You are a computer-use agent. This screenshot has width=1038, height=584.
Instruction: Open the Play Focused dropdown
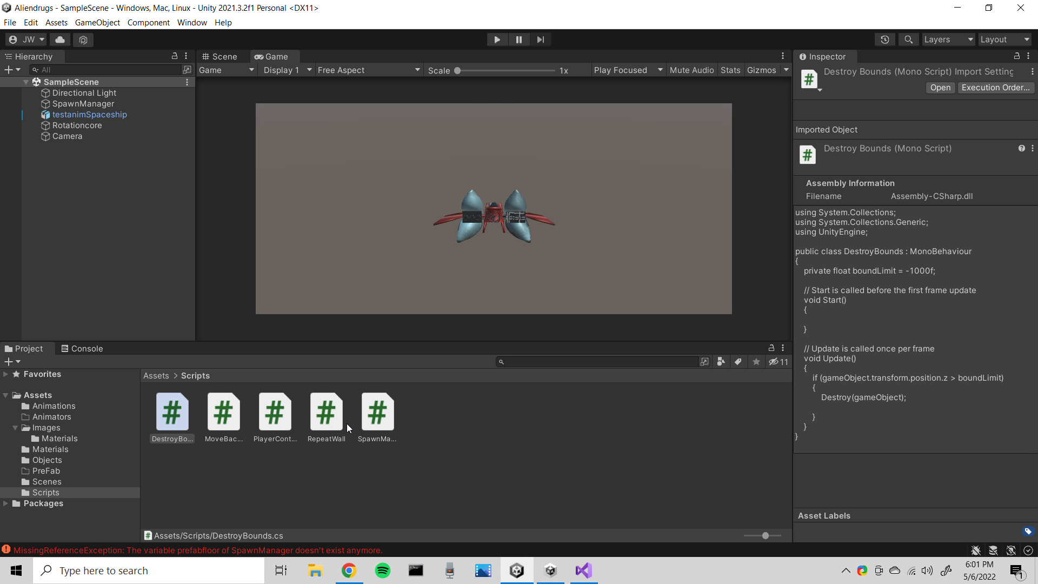pos(628,70)
